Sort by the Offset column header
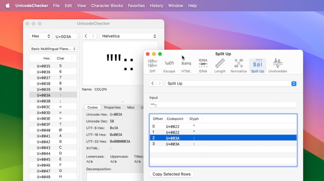This screenshot has width=324, height=181. [x=158, y=119]
